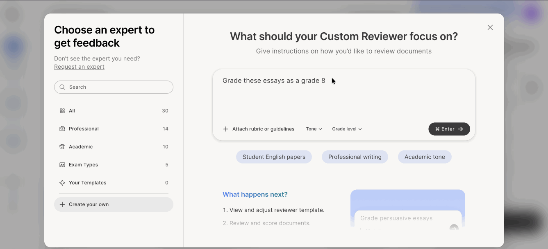This screenshot has height=249, width=548.
Task: Click the Academic graduation cap icon
Action: [62, 147]
